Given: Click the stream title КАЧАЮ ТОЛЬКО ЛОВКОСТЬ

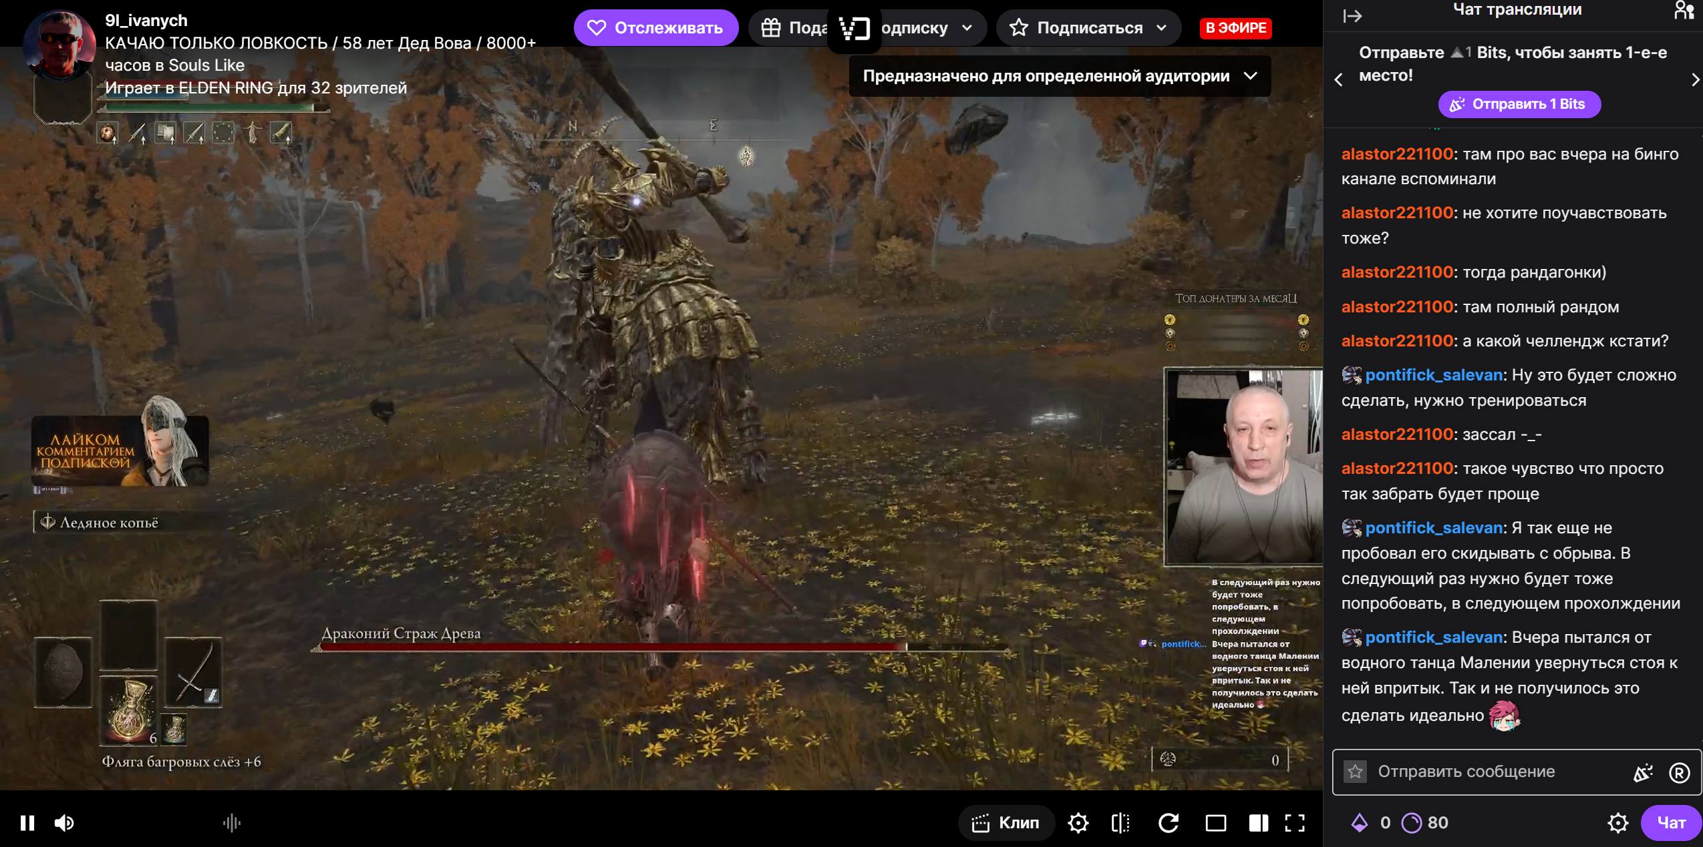Looking at the screenshot, I should [x=321, y=54].
